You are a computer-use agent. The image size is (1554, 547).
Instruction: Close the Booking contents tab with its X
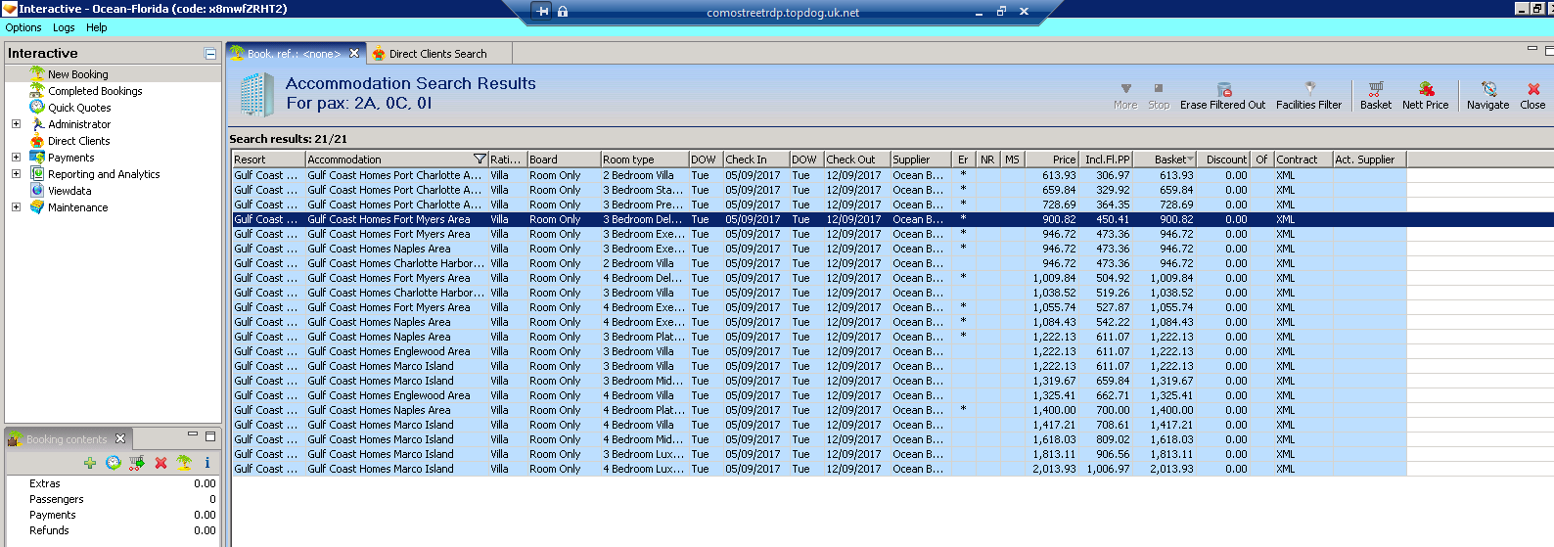120,439
